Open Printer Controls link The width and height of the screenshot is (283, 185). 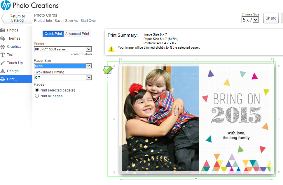click(x=81, y=54)
